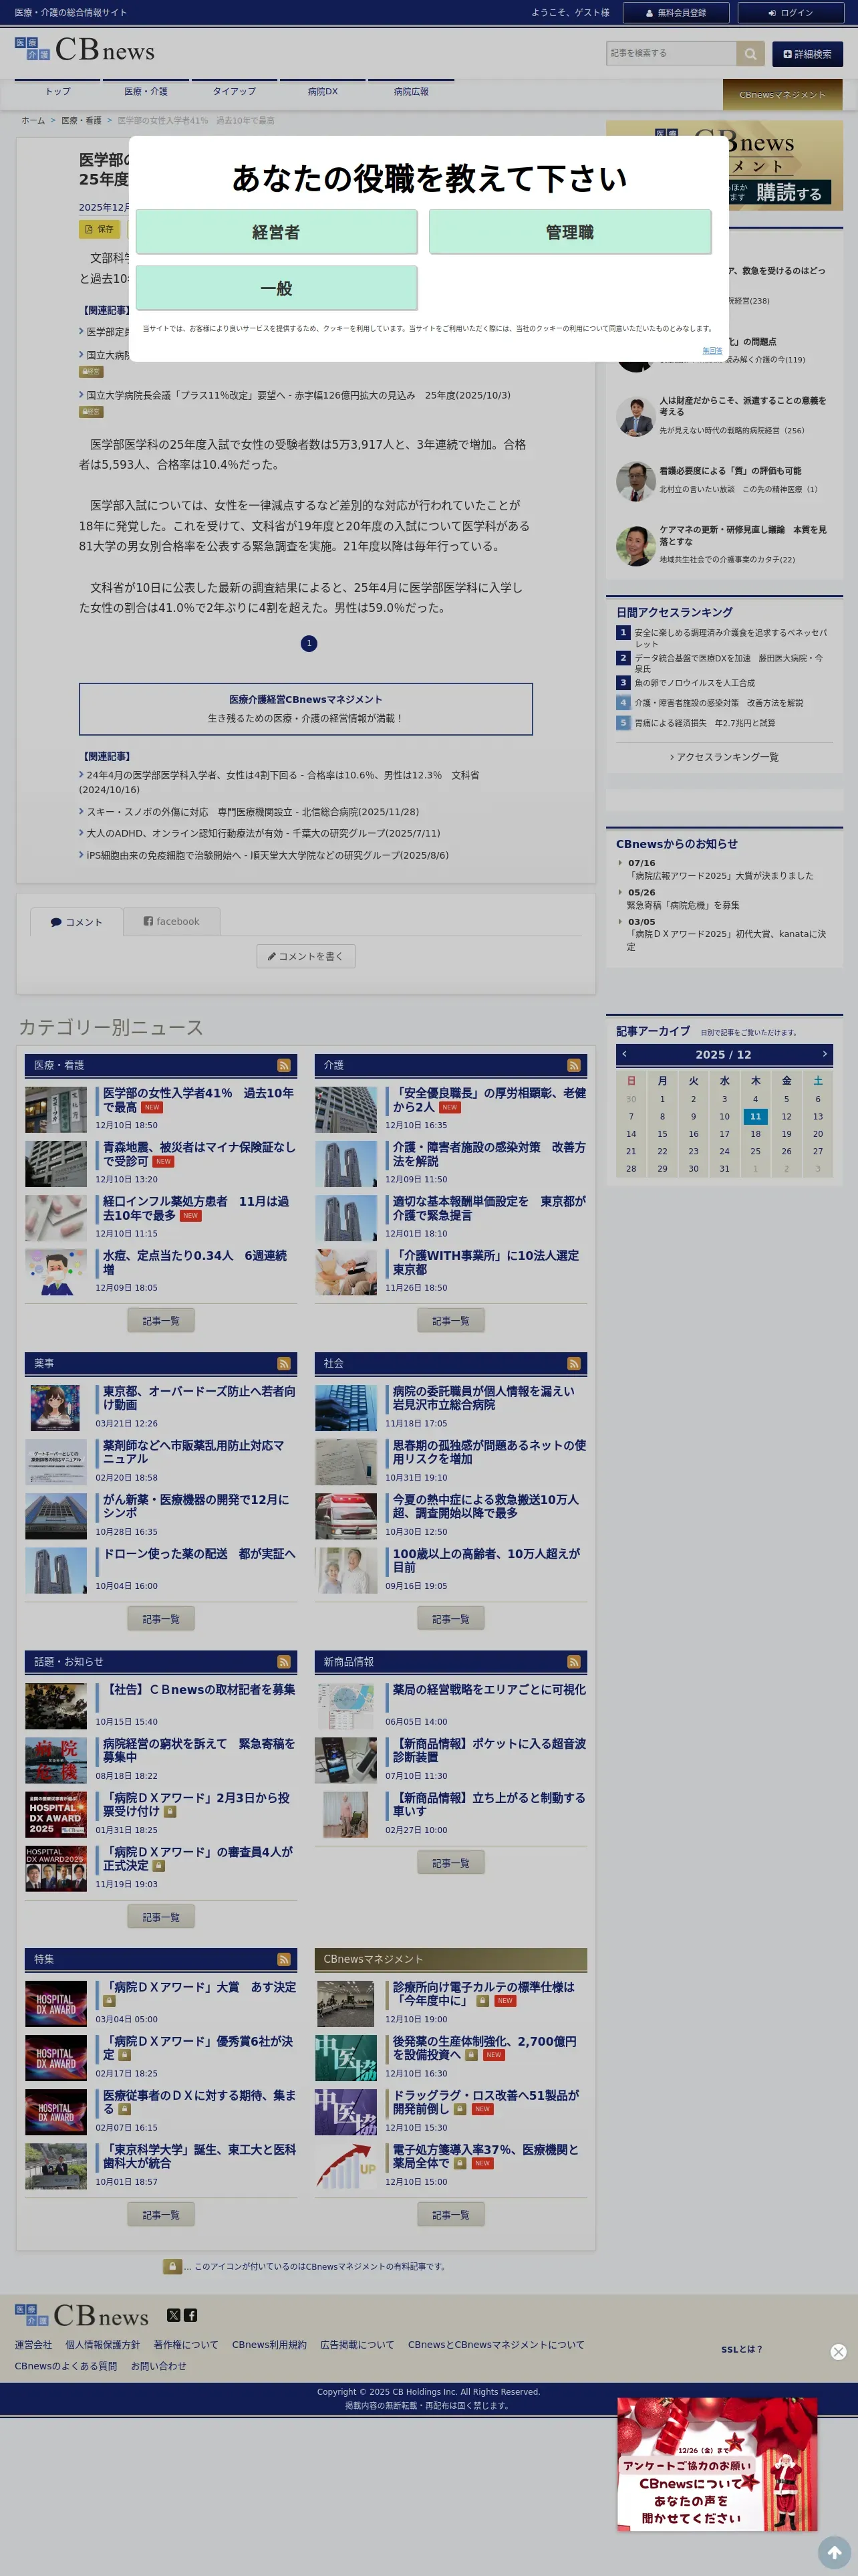Click the 保存 save article button
858x2576 pixels.
point(99,229)
